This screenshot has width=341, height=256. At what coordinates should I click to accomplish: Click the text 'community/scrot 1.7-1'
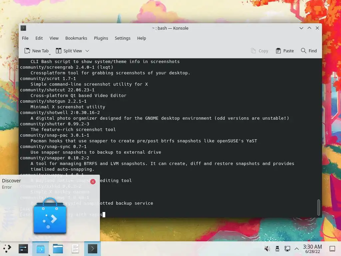48,79
